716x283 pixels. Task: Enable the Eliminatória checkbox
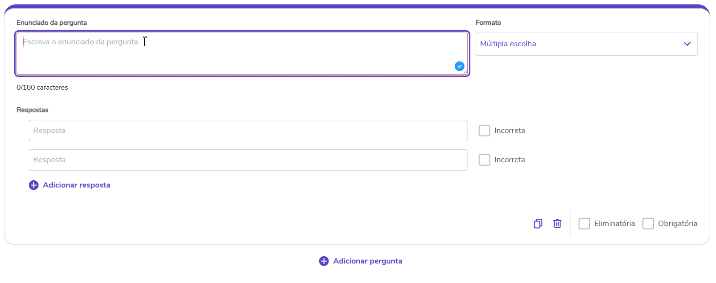[584, 224]
